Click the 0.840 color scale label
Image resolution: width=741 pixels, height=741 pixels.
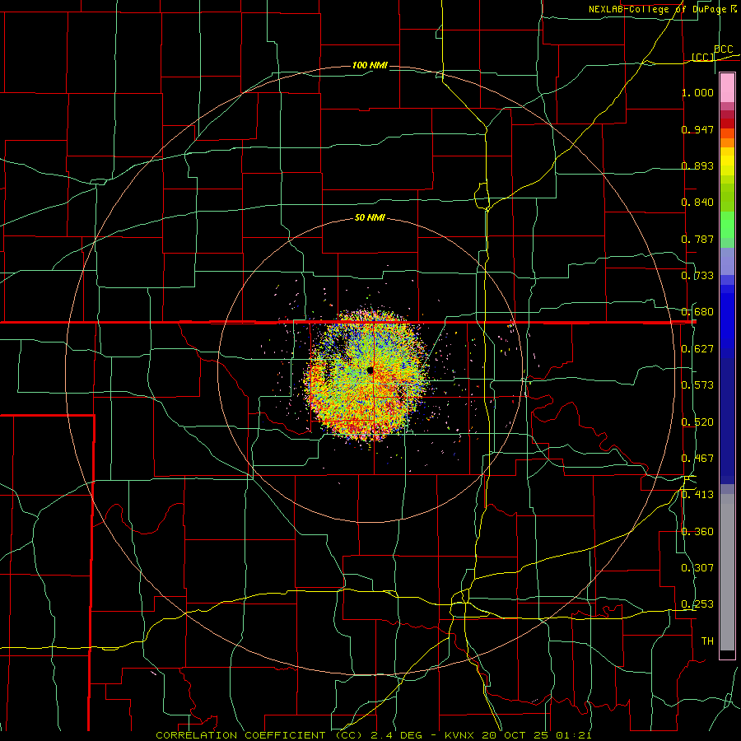pyautogui.click(x=697, y=203)
